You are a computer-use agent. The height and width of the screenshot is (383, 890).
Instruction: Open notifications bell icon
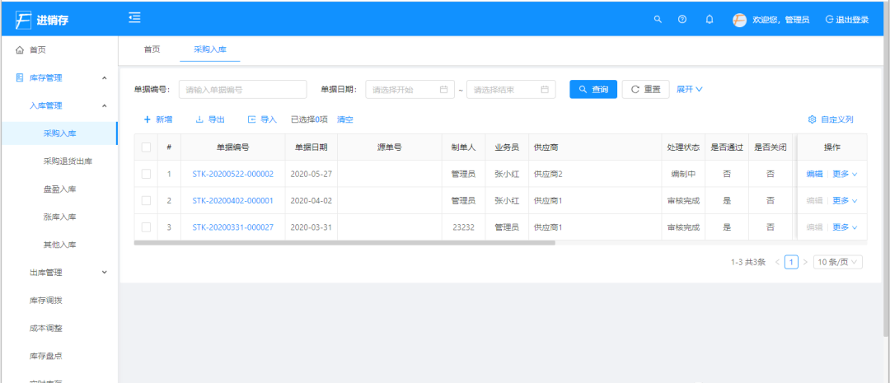coord(709,19)
